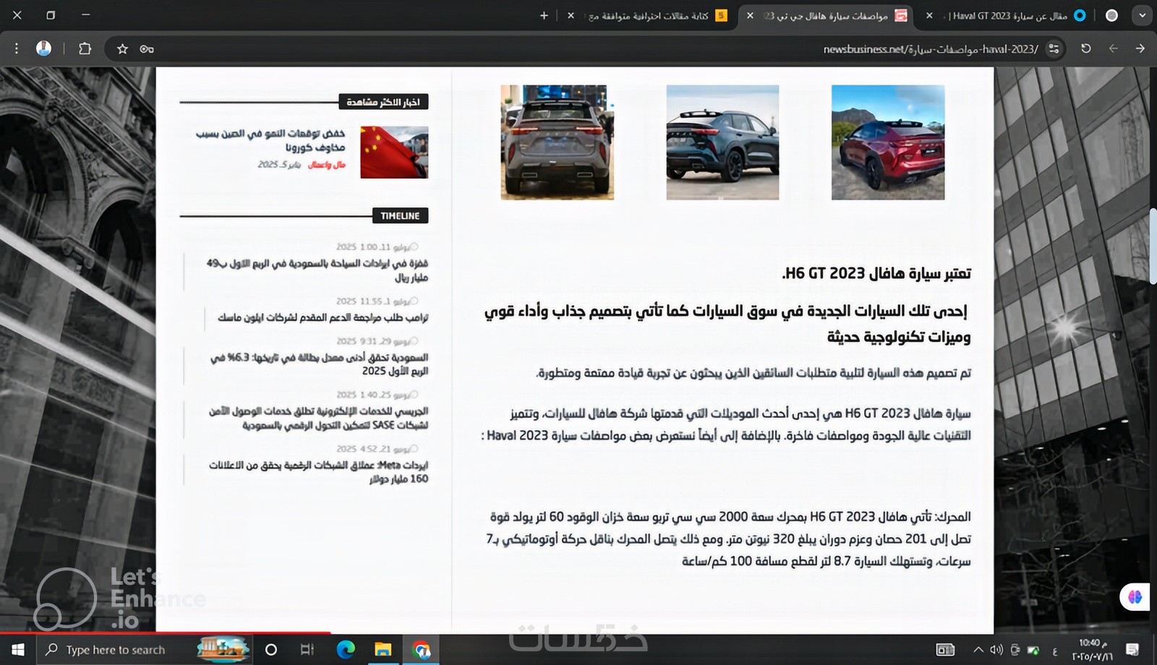Click the Chrome icon on the taskbar
The width and height of the screenshot is (1157, 665).
pyautogui.click(x=421, y=650)
